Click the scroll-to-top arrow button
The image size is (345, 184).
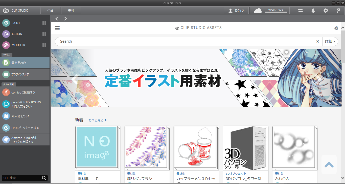click(x=329, y=165)
